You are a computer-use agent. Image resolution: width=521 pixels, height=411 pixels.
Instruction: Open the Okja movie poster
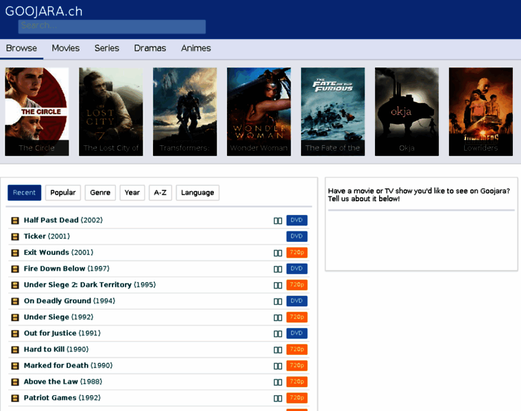coord(407,112)
